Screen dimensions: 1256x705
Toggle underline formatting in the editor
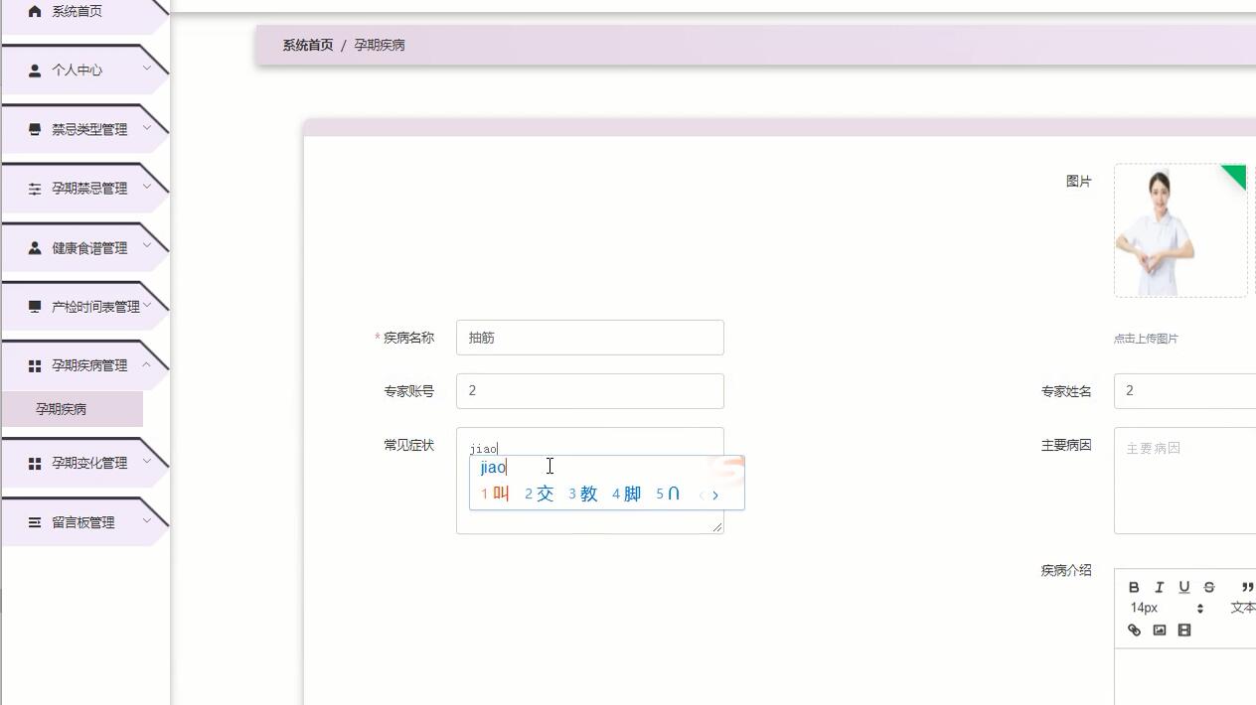[1183, 587]
